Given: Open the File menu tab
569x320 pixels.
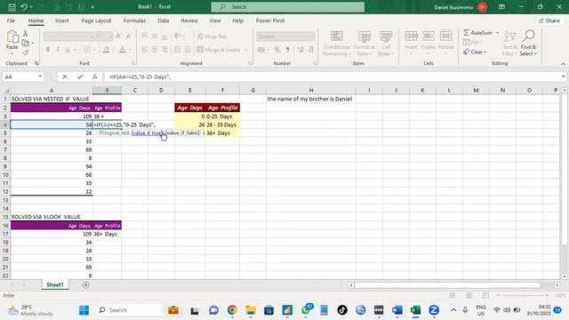Looking at the screenshot, I should 11,20.
